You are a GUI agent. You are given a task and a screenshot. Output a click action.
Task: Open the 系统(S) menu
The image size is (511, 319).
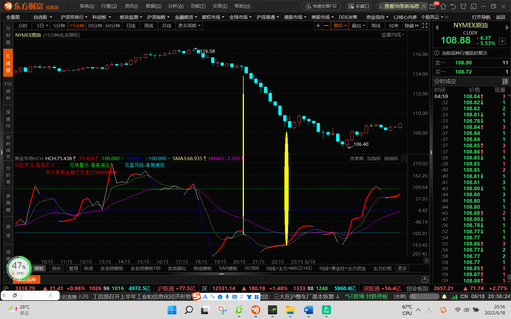(87, 6)
